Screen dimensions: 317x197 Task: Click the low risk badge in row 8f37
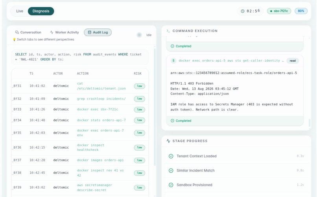coord(140,160)
